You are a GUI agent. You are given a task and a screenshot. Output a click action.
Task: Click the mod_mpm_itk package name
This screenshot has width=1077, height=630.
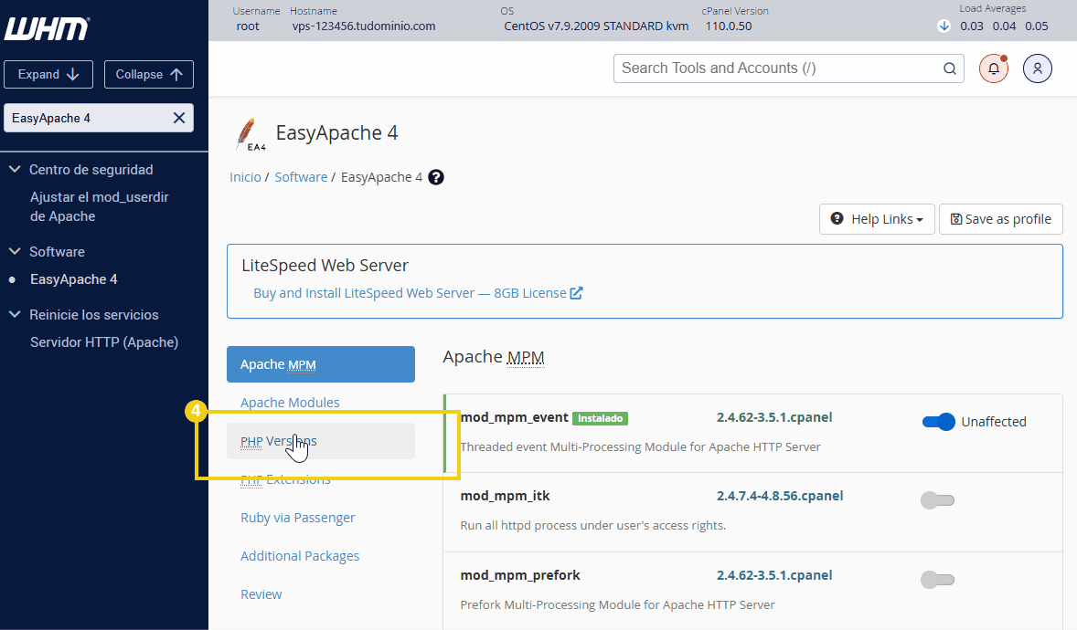pyautogui.click(x=505, y=496)
